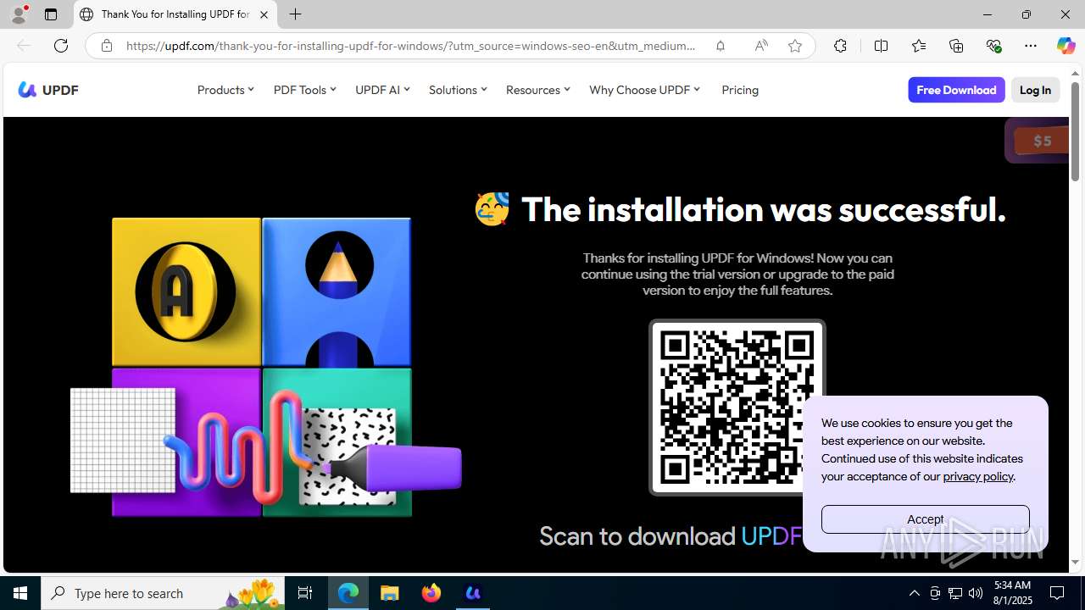
Task: Open the Action Center notifications
Action: (1058, 593)
